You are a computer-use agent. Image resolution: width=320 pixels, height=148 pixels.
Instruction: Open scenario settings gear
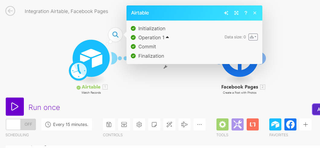point(139,124)
